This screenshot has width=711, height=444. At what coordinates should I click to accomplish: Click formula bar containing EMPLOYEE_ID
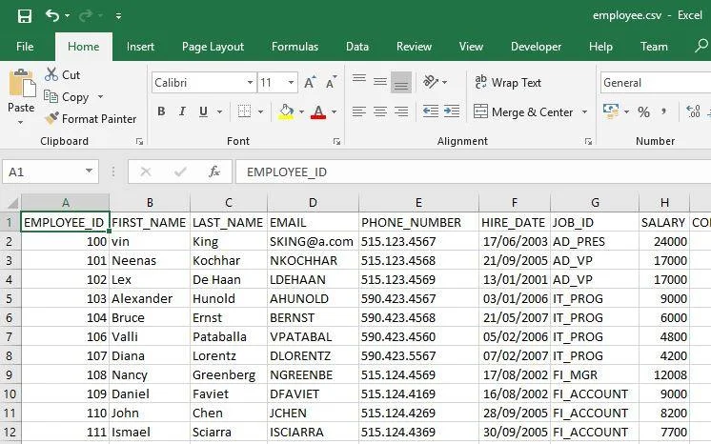point(473,172)
